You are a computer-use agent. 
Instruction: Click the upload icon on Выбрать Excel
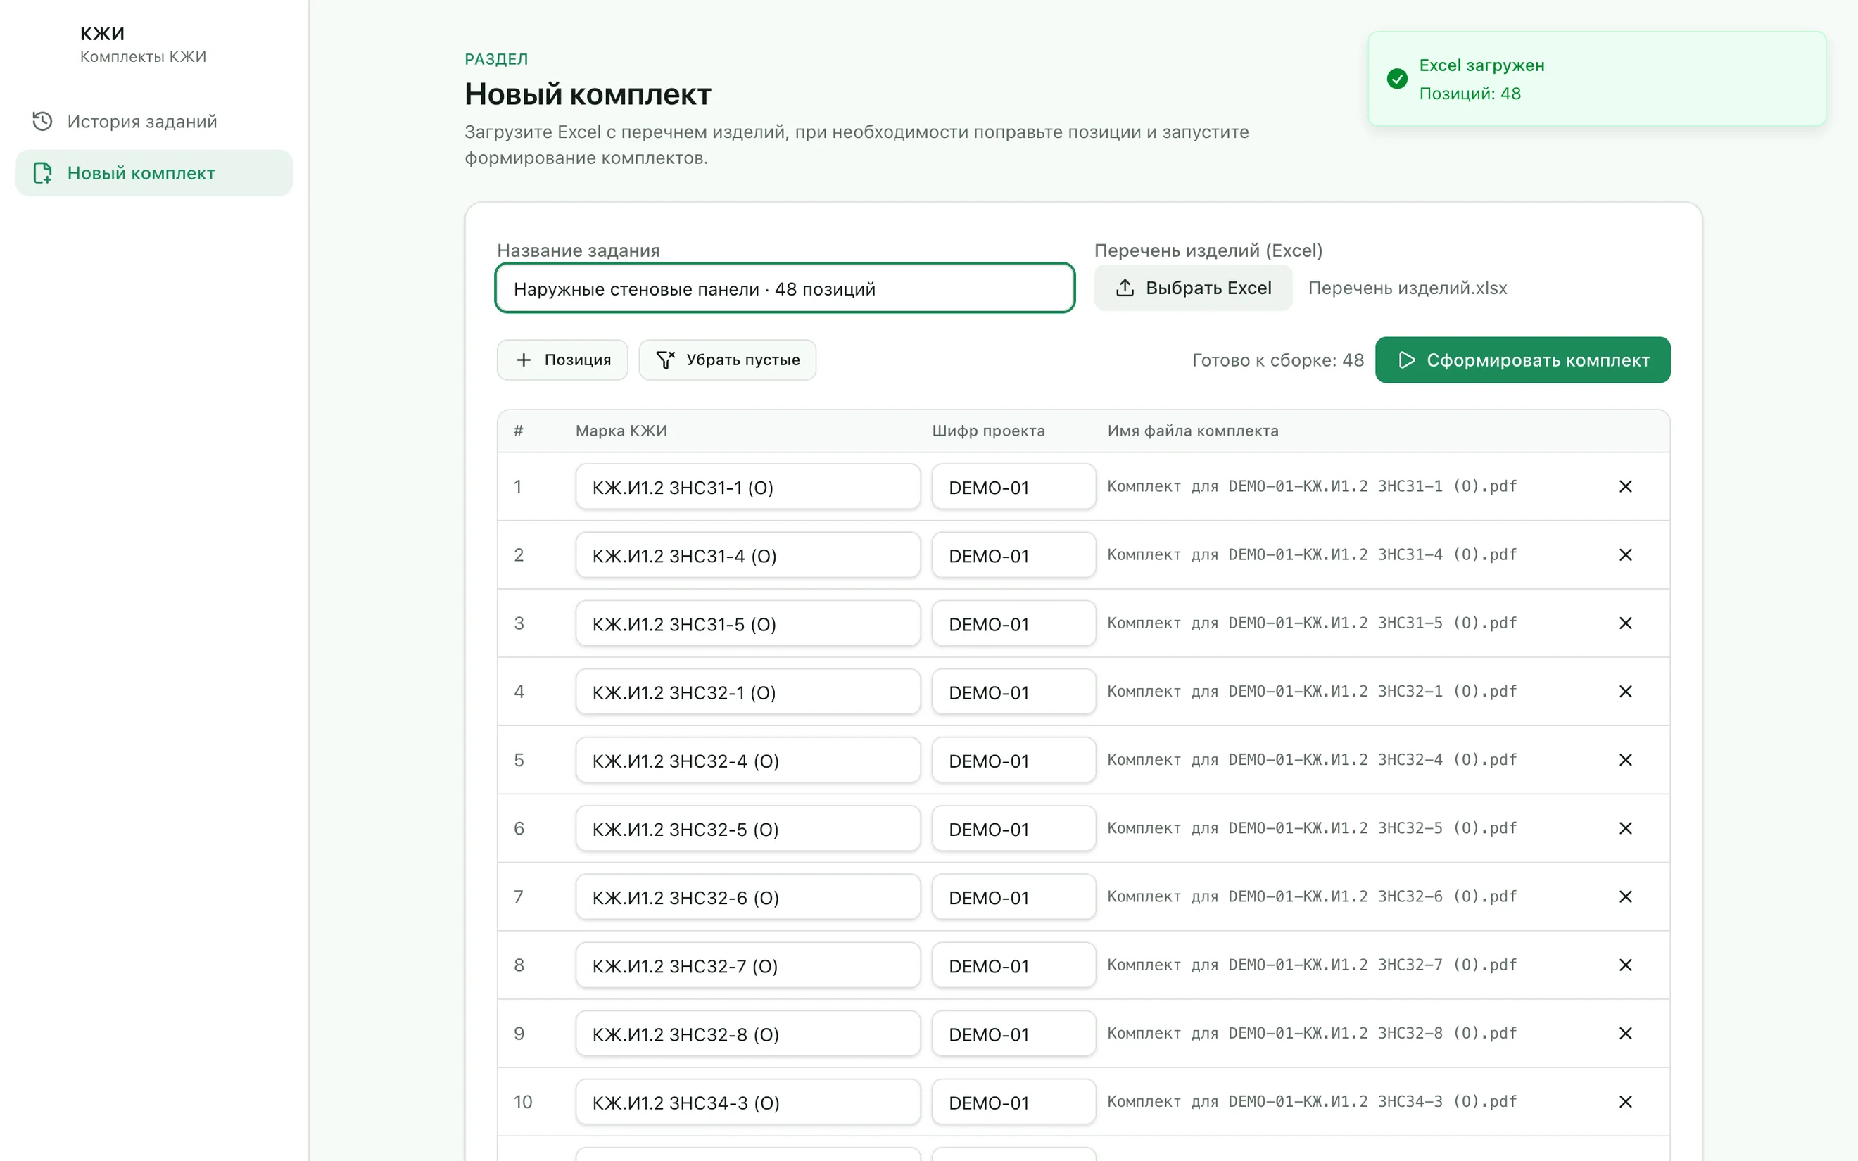click(1125, 288)
